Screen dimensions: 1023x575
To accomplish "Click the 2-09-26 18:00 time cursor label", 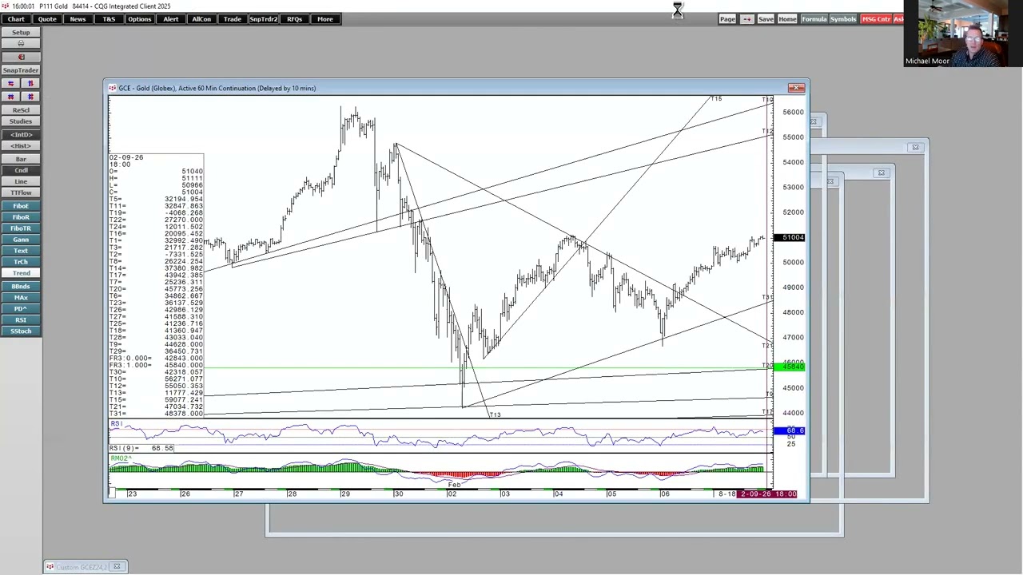I will tap(767, 494).
